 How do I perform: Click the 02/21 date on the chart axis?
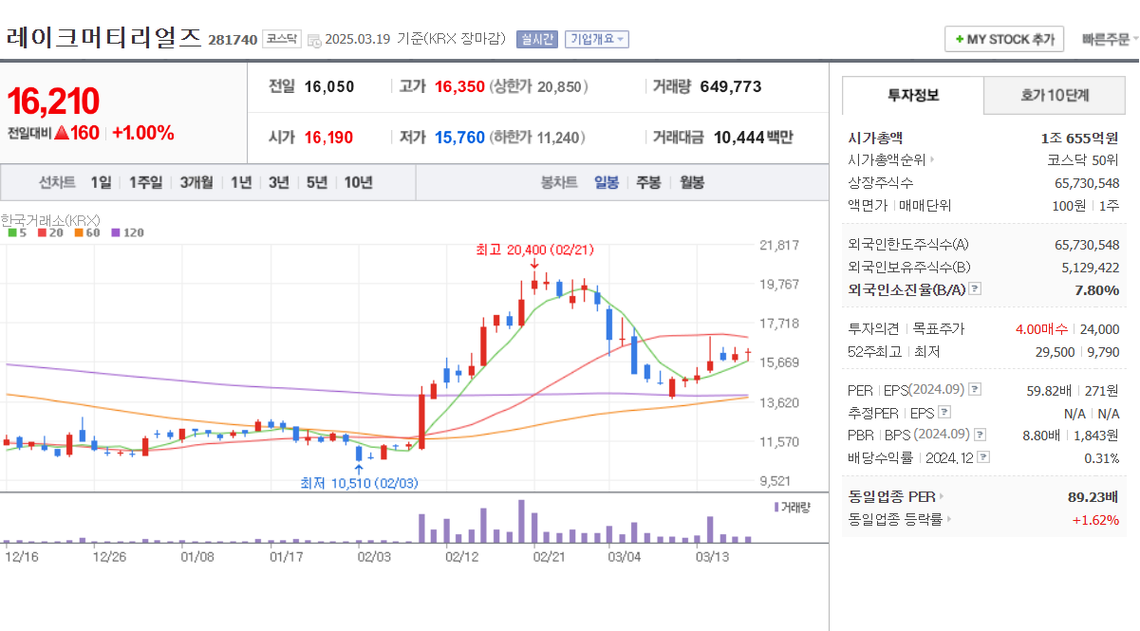pyautogui.click(x=550, y=557)
